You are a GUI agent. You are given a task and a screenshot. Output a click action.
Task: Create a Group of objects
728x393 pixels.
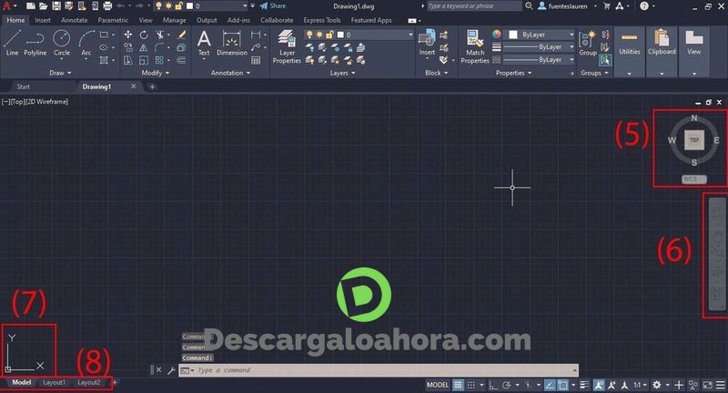588,43
